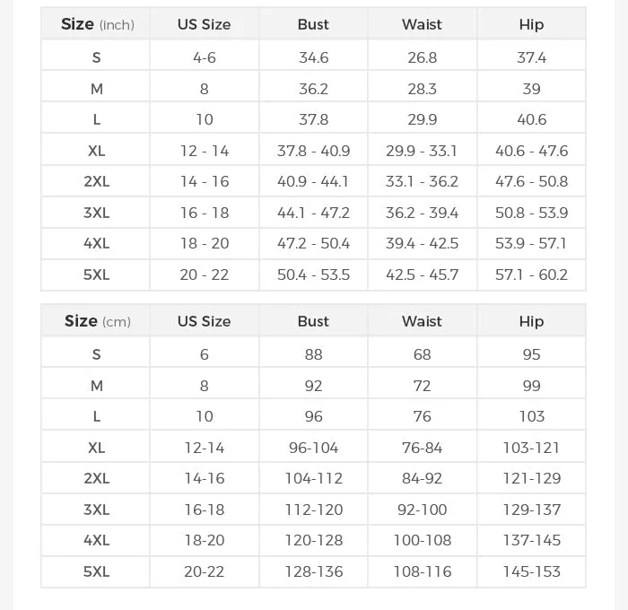
Task: Select the 34.6 bust value for size S
Action: point(313,57)
